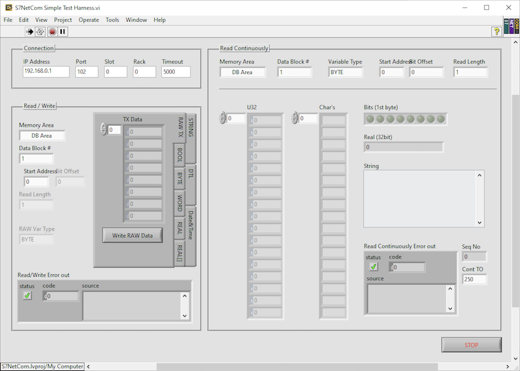The width and height of the screenshot is (520, 371).
Task: Click Read Continuously Data Block # field
Action: [294, 72]
